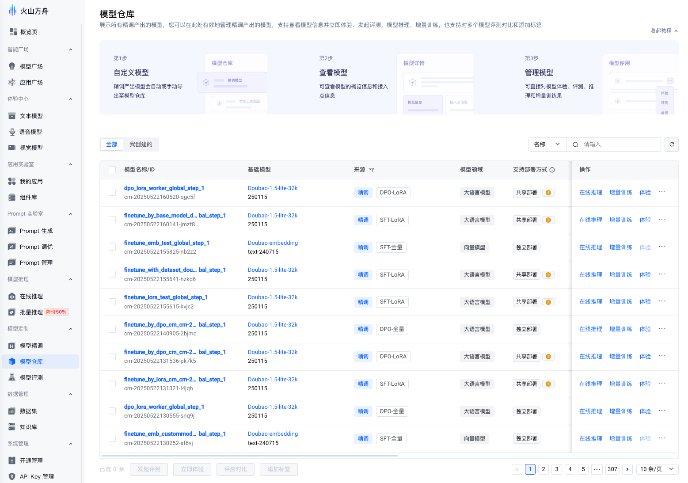Click 体验 for finetune_lora_test_global_step_1
Viewport: 688px width, 483px height.
(x=645, y=302)
